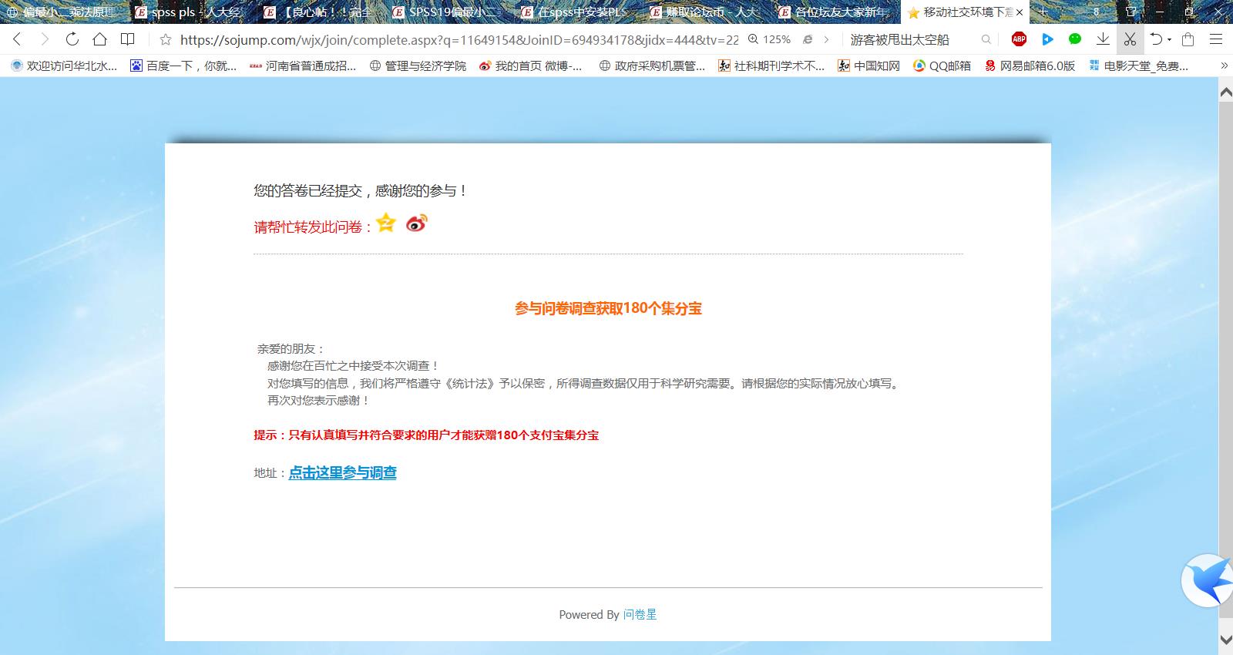Go back to the previous page
Image resolution: width=1233 pixels, height=655 pixels.
[17, 39]
